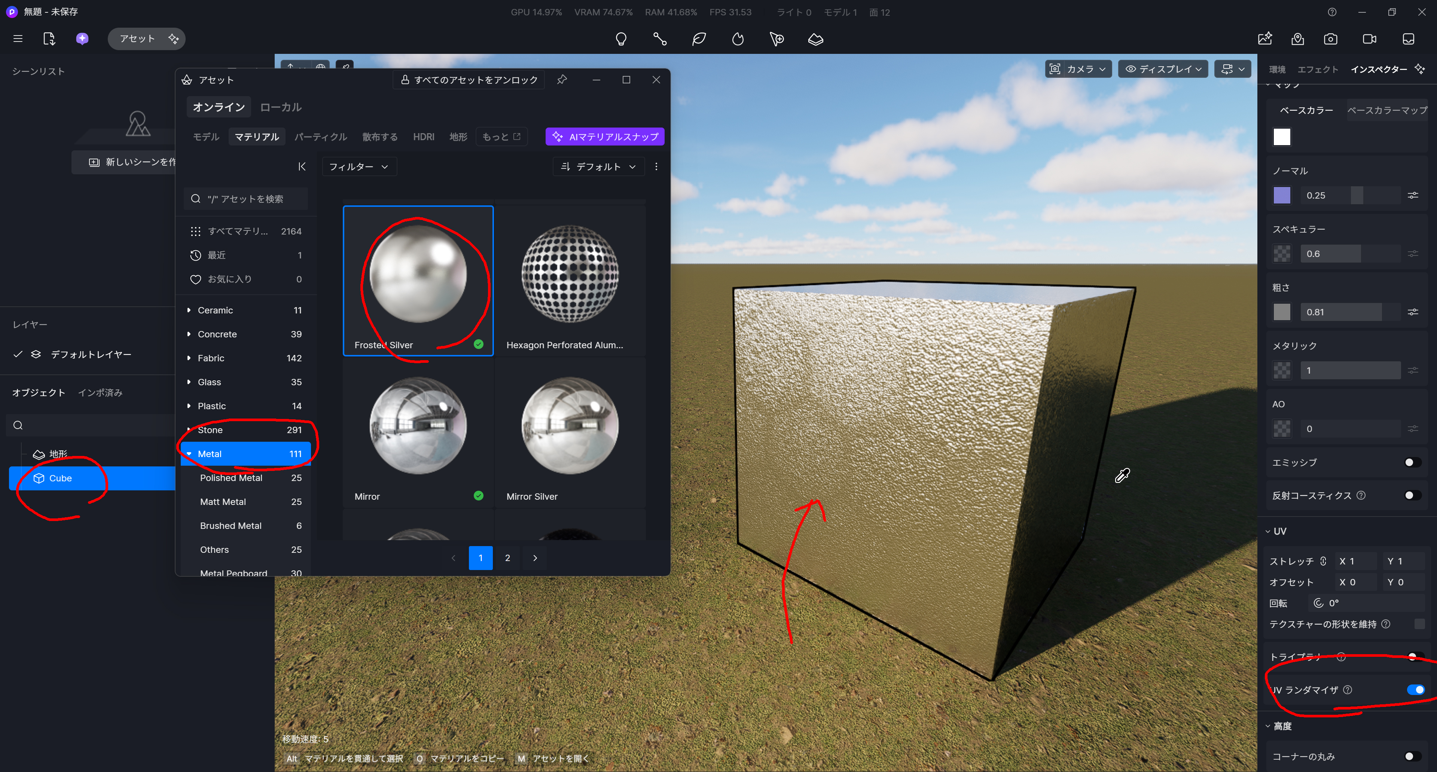Click the AIマテリアルスナップ button
The image size is (1437, 772).
[605, 137]
